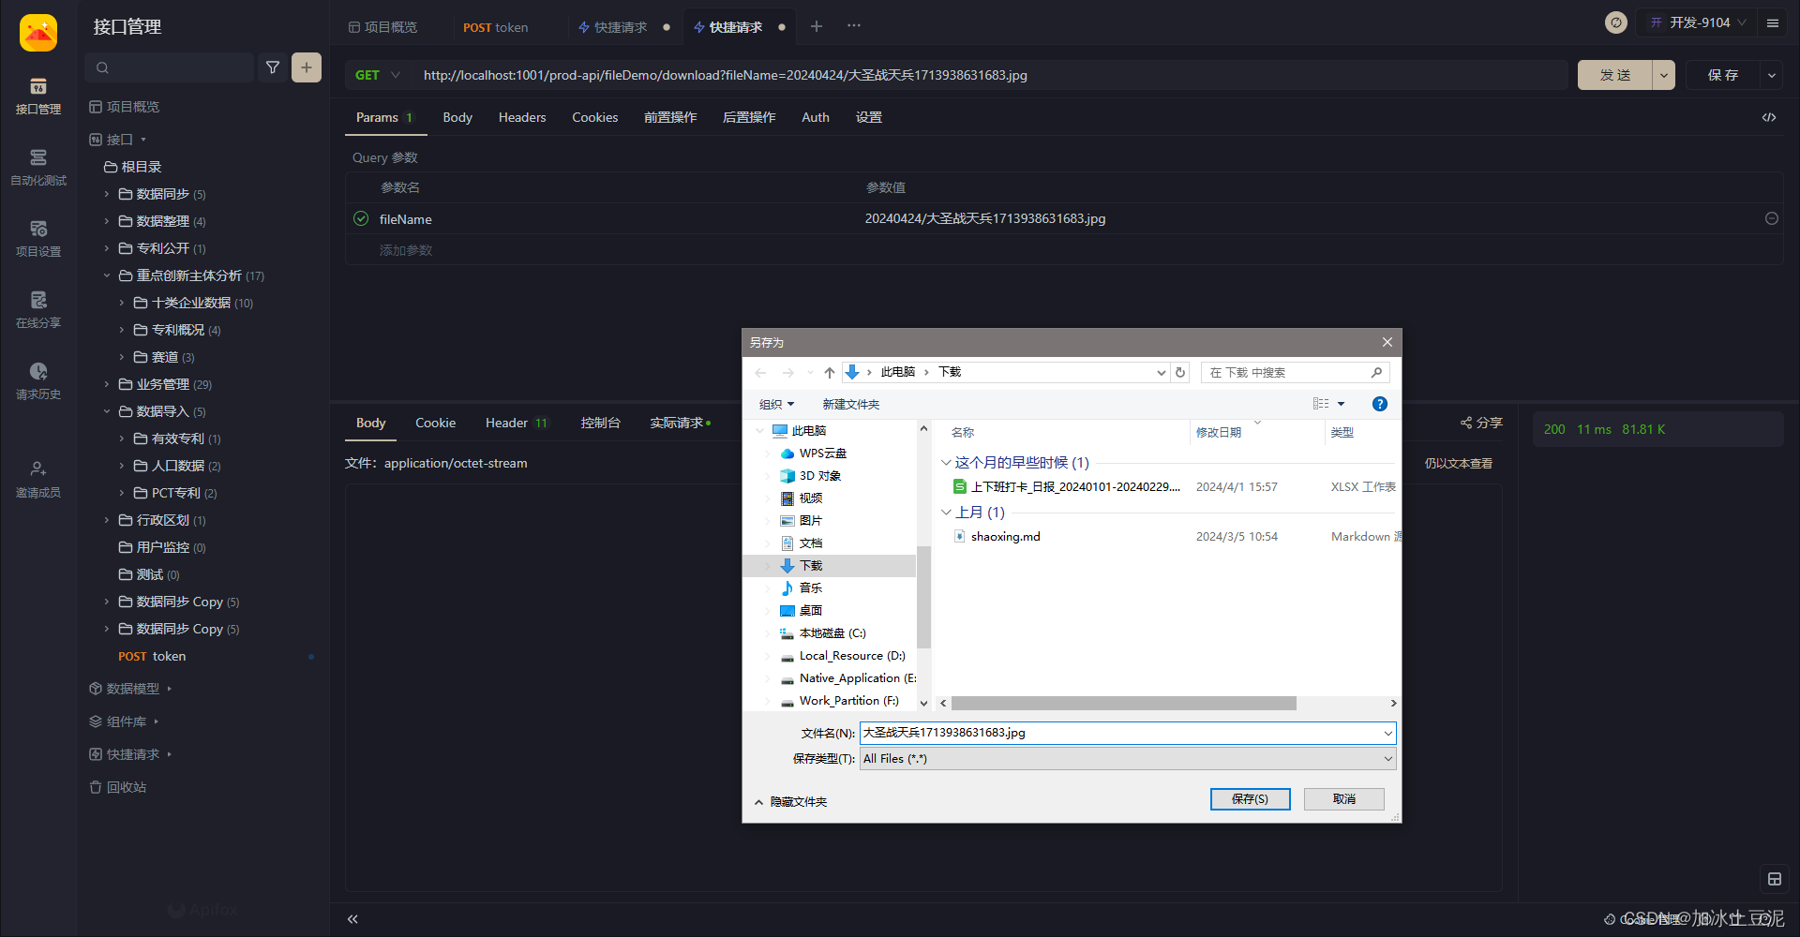Viewport: 1800px width, 937px height.
Task: Open the 在线分享 sidebar icon
Action: pos(38,310)
